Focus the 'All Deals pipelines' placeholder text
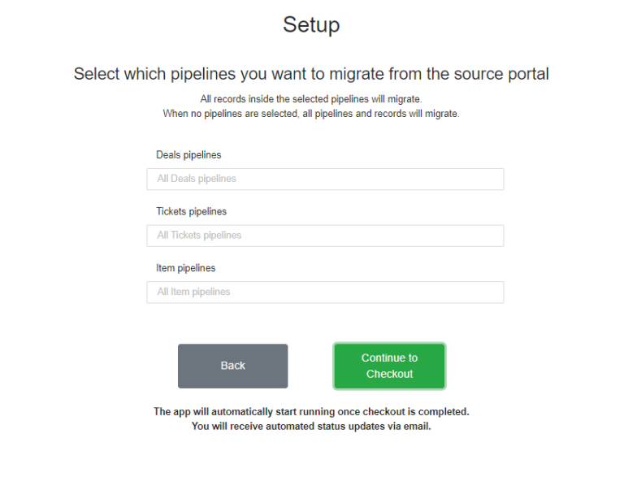The height and width of the screenshot is (490, 624). point(197,179)
